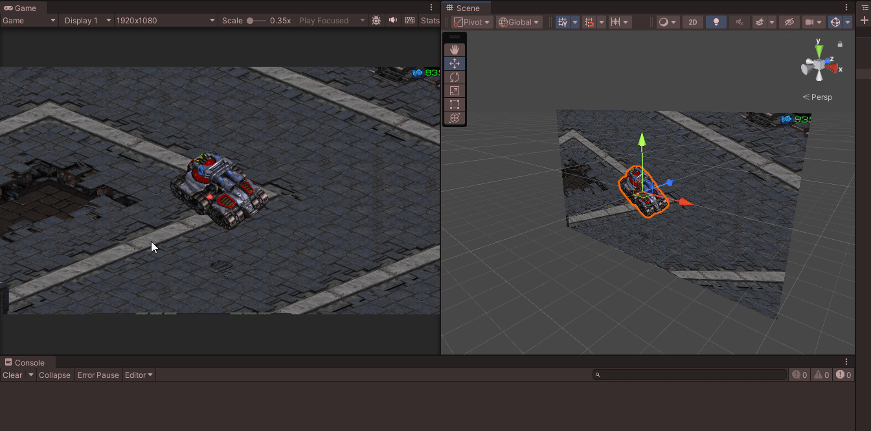Open Clear options dropdown arrow
The height and width of the screenshot is (431, 871).
tap(30, 375)
